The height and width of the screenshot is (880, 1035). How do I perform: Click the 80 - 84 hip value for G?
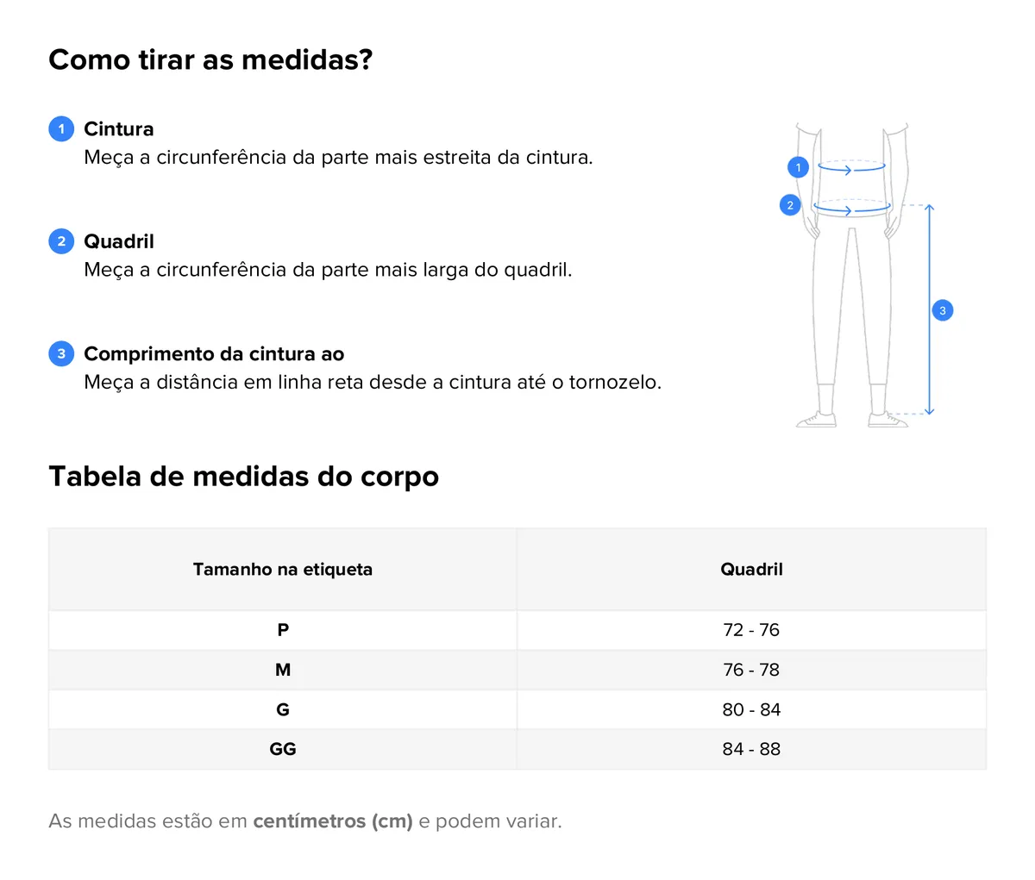(x=751, y=709)
